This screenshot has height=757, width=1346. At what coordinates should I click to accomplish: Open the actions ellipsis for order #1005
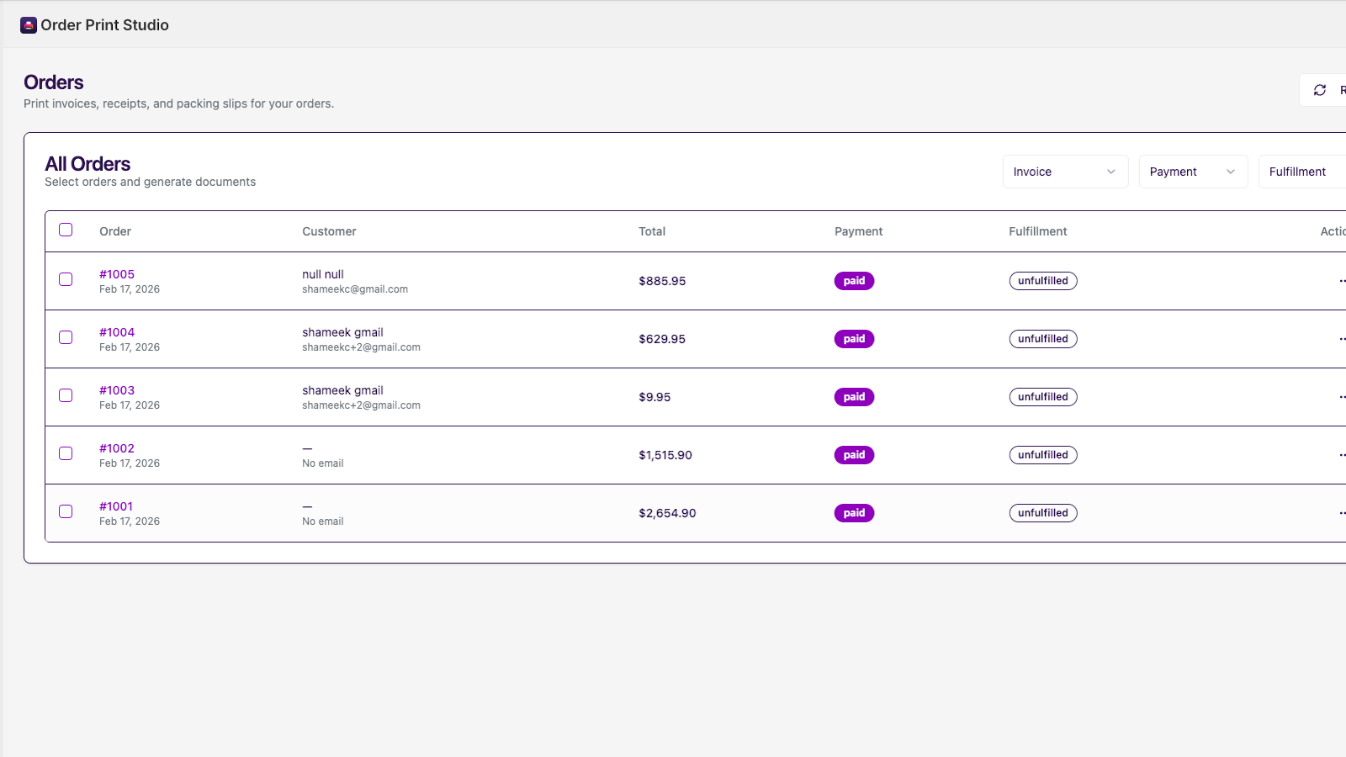1341,280
